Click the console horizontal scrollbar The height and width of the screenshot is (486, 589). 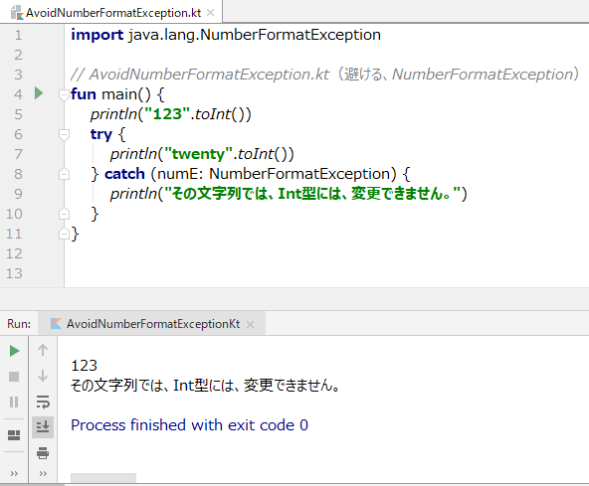pyautogui.click(x=103, y=478)
